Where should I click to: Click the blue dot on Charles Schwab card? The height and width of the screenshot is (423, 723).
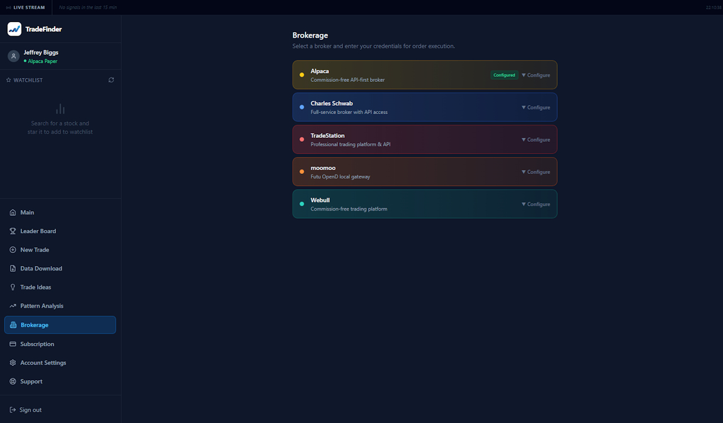[x=302, y=107]
